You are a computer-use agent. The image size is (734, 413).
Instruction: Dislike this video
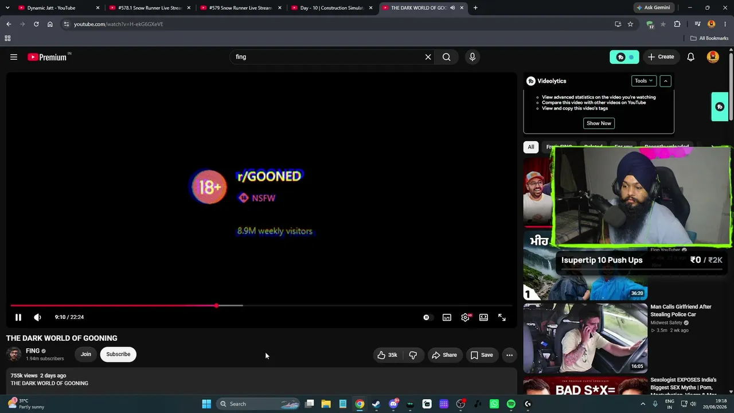point(413,355)
